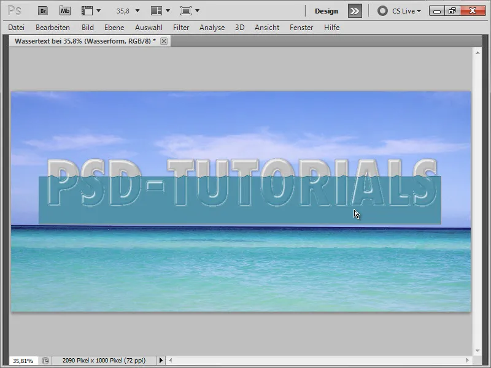
Task: Click the arrange documents icon
Action: click(x=157, y=11)
